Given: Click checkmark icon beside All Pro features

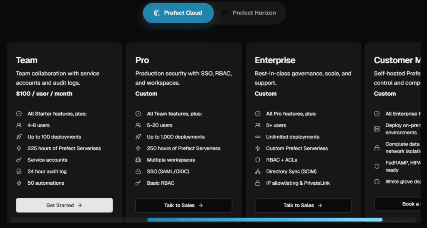Looking at the screenshot, I should click(257, 114).
